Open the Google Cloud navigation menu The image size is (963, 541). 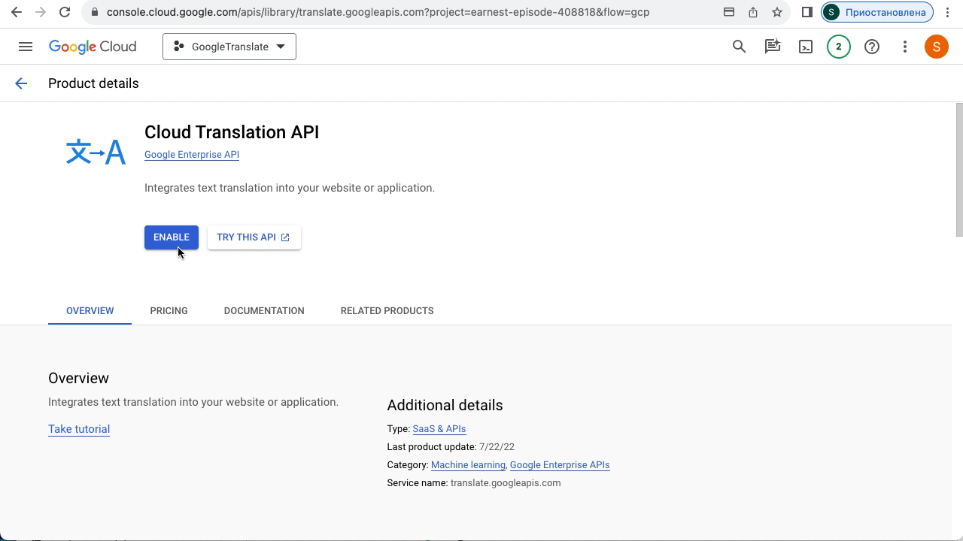click(x=26, y=47)
